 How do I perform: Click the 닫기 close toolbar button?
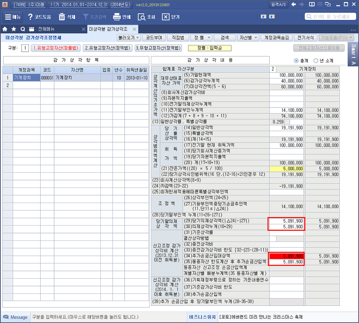click(171, 17)
